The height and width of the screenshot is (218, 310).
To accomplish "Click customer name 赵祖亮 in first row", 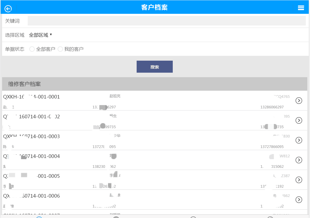I will point(115,96).
